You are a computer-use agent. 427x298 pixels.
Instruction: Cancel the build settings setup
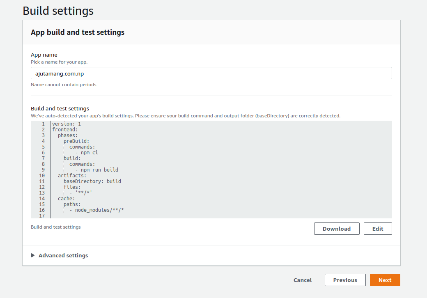click(303, 280)
